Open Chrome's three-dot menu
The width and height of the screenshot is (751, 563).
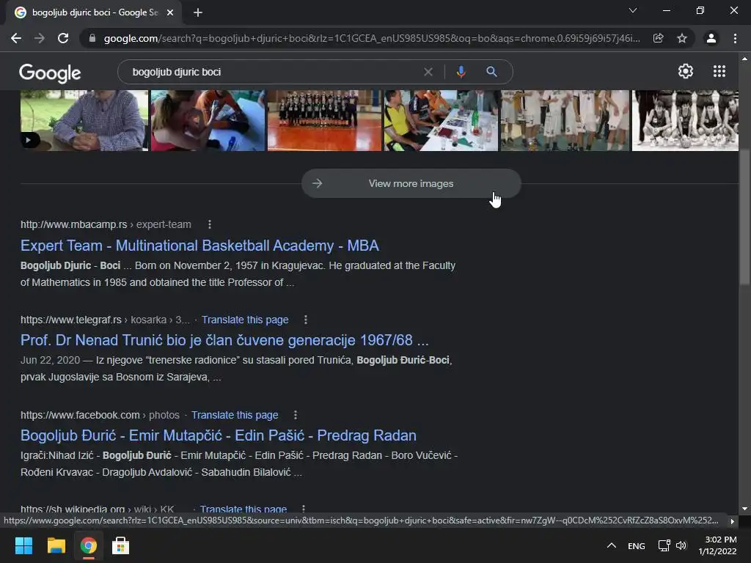(x=735, y=38)
